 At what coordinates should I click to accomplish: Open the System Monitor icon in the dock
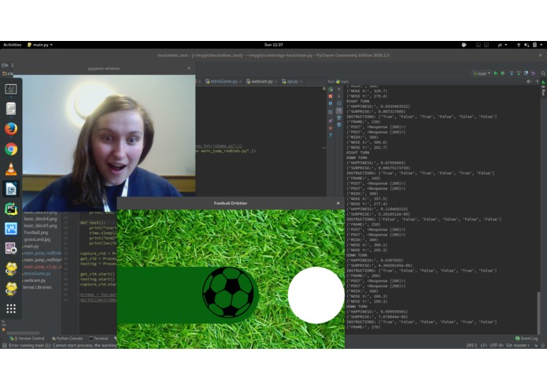point(11,229)
